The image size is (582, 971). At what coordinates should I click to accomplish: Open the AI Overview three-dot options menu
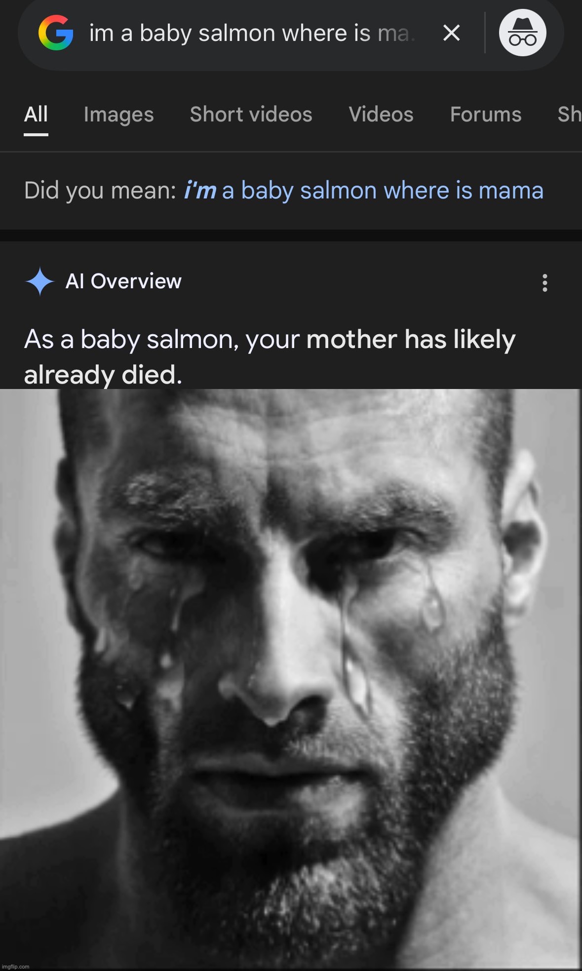[x=544, y=282]
